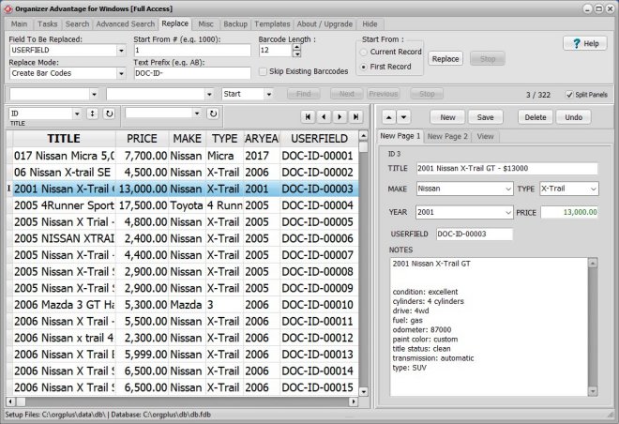
Task: Open Advanced Search tab
Action: pos(125,24)
